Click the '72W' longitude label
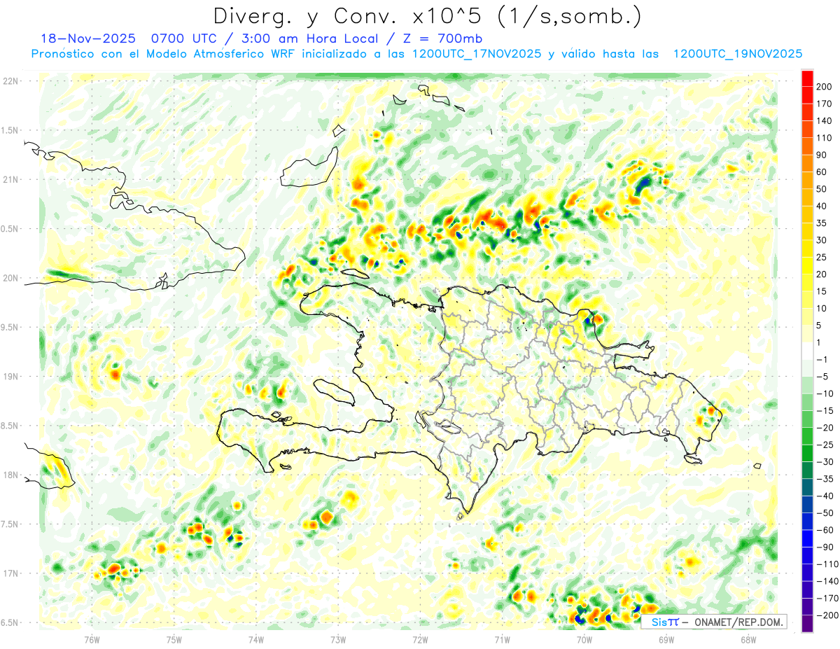The height and width of the screenshot is (649, 840). pos(420,639)
